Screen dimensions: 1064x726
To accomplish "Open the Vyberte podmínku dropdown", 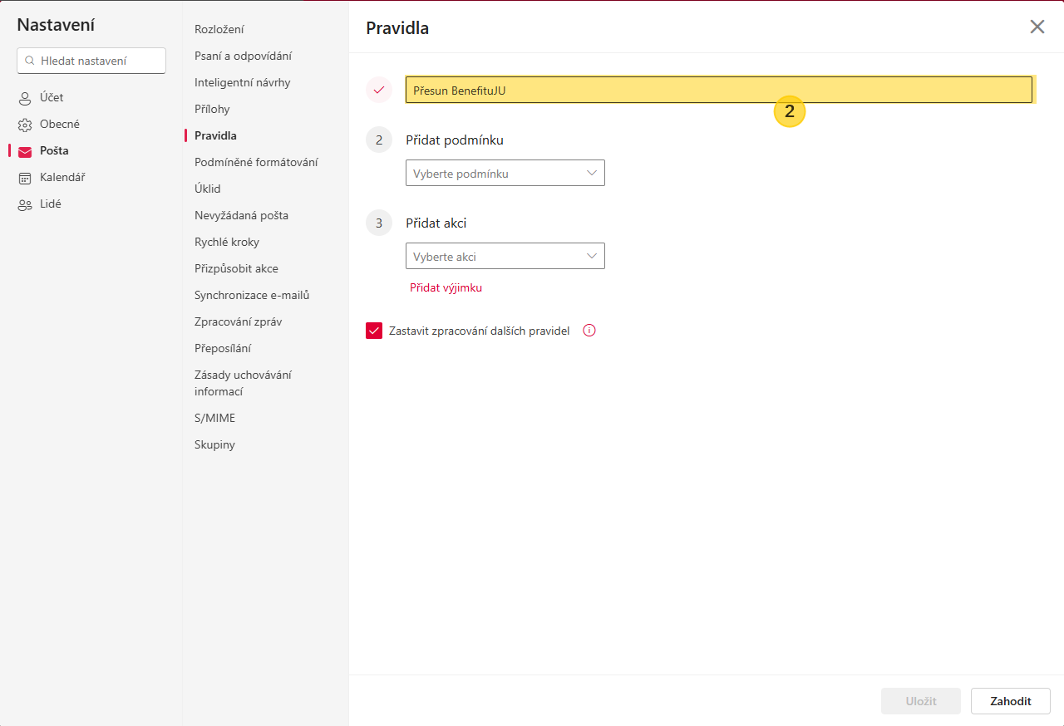I will tap(505, 173).
